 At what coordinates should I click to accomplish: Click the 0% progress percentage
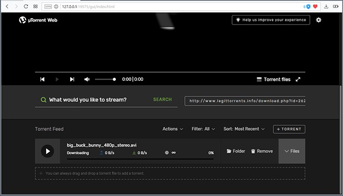click(x=211, y=153)
